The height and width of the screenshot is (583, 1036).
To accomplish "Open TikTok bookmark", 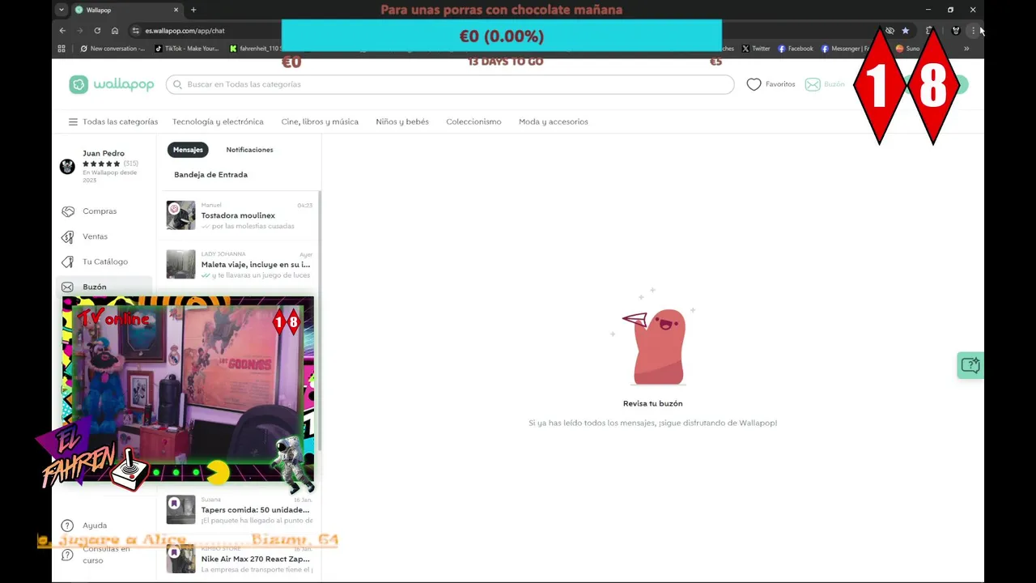I will (187, 49).
